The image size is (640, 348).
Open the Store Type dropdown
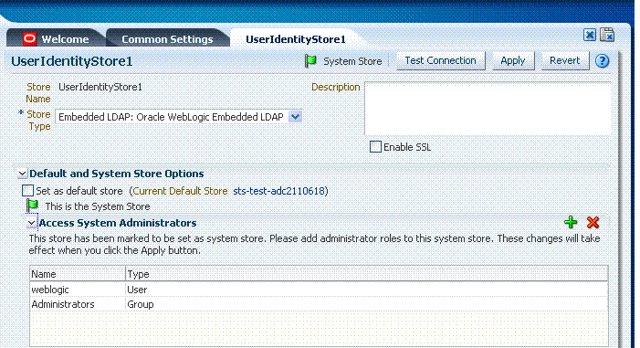point(295,117)
